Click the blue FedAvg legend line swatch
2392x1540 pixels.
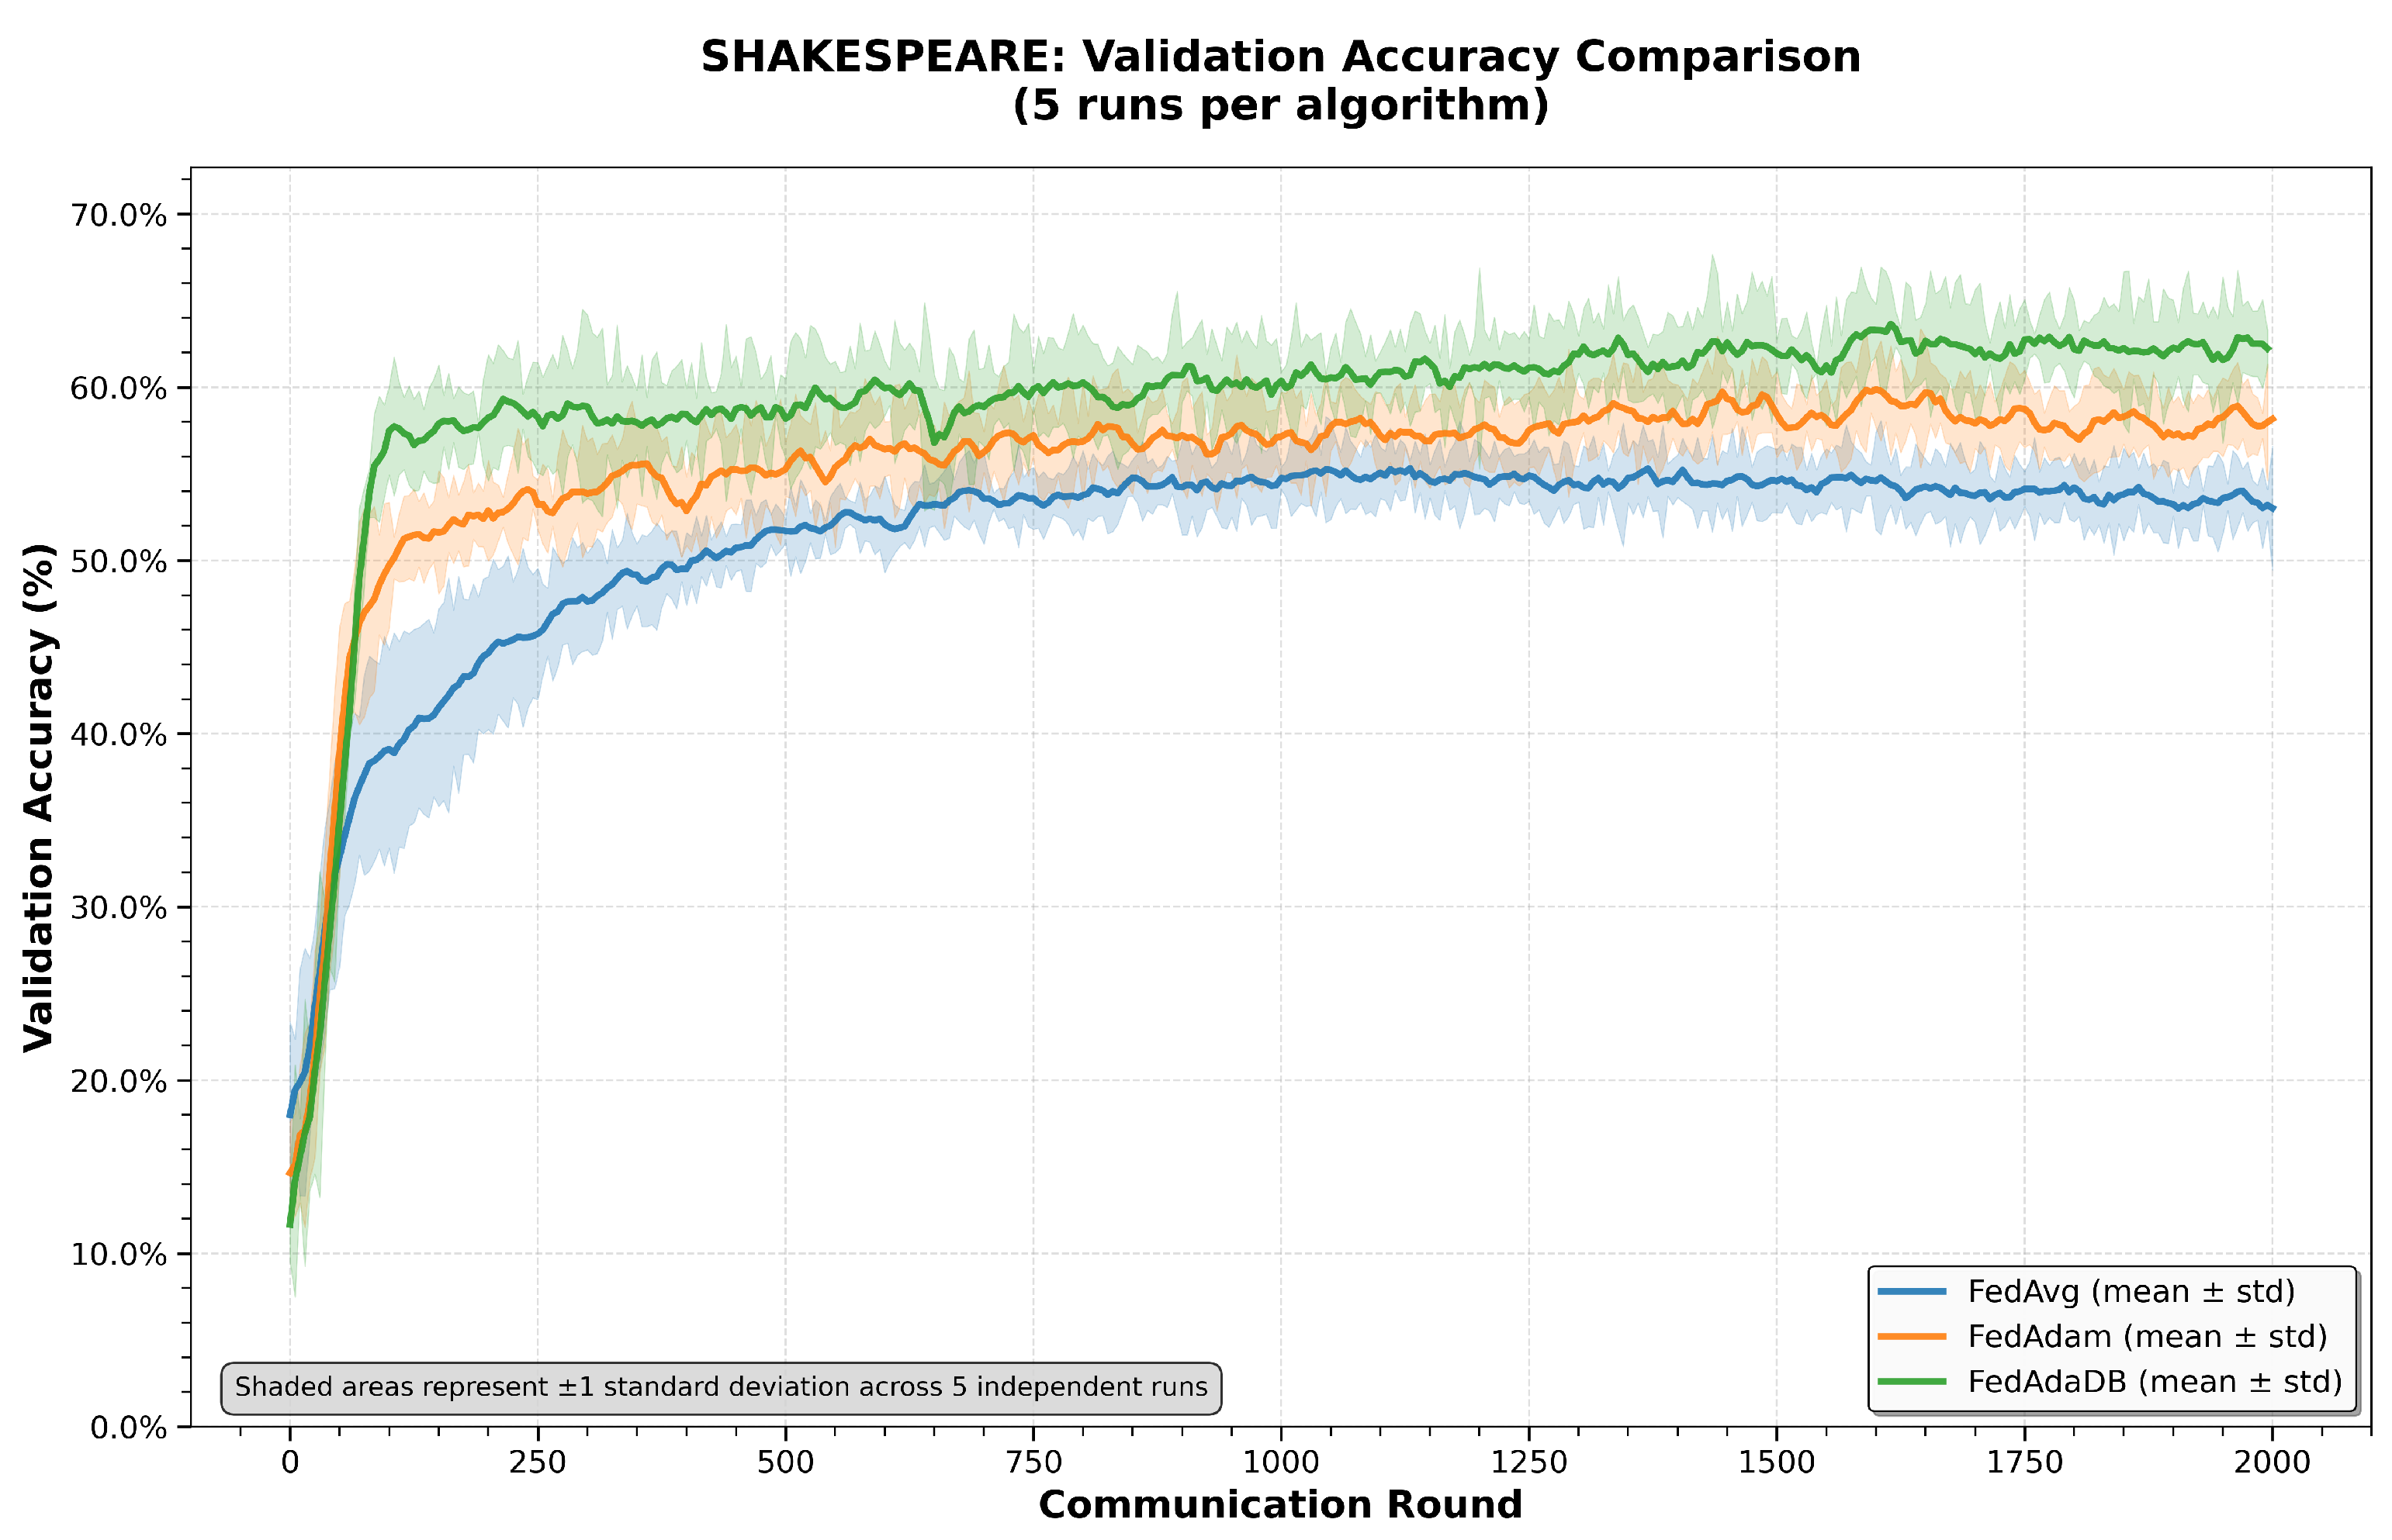[x=1912, y=1291]
